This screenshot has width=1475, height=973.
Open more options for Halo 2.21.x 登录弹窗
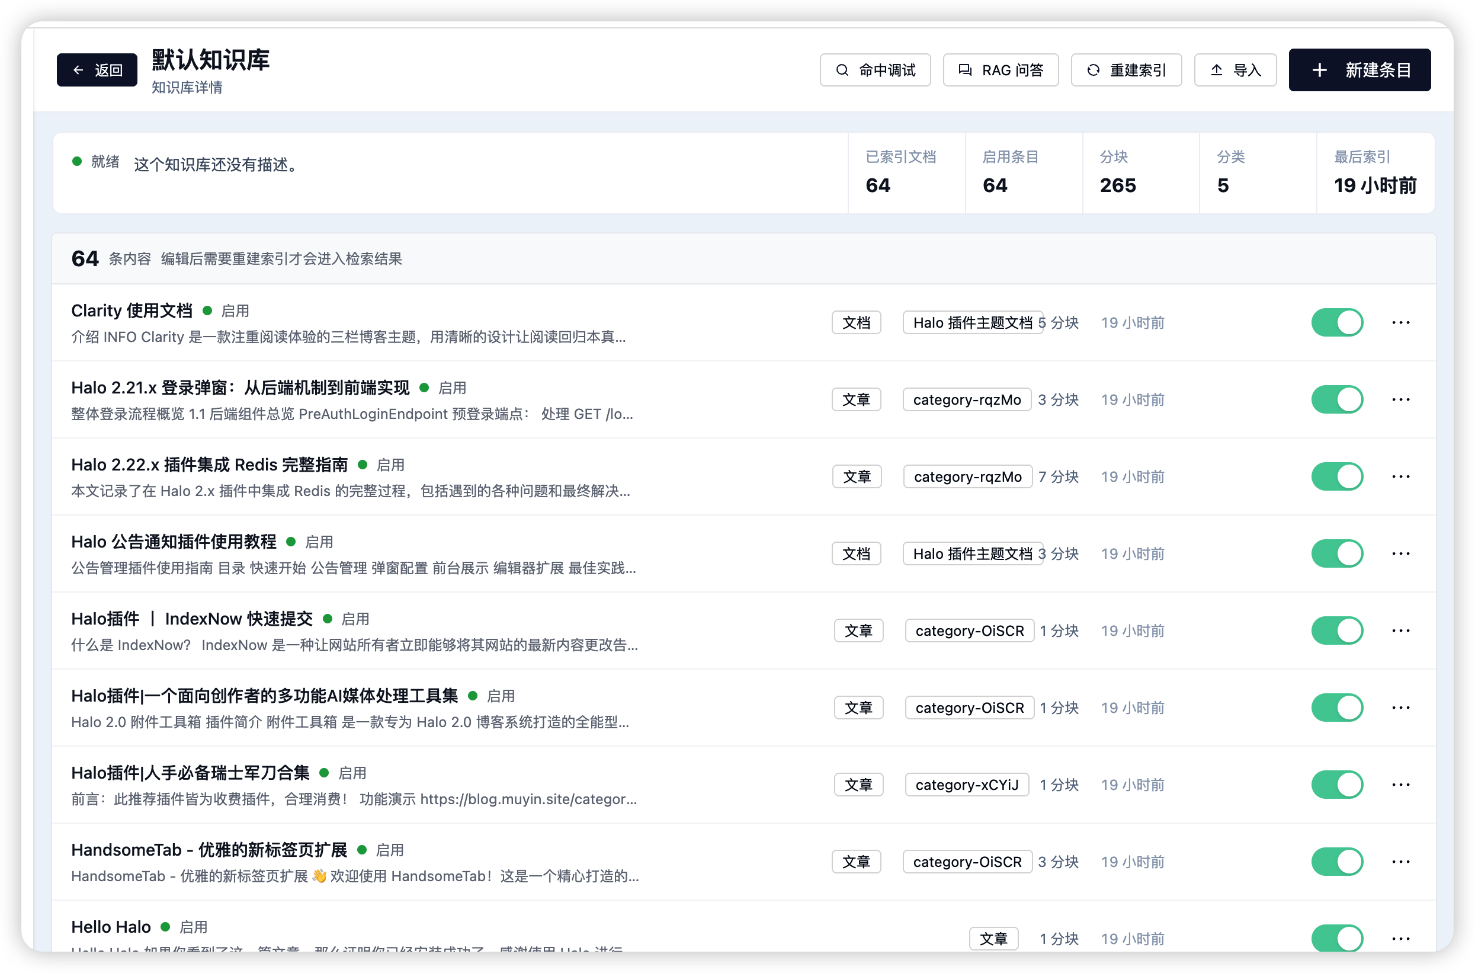tap(1400, 399)
